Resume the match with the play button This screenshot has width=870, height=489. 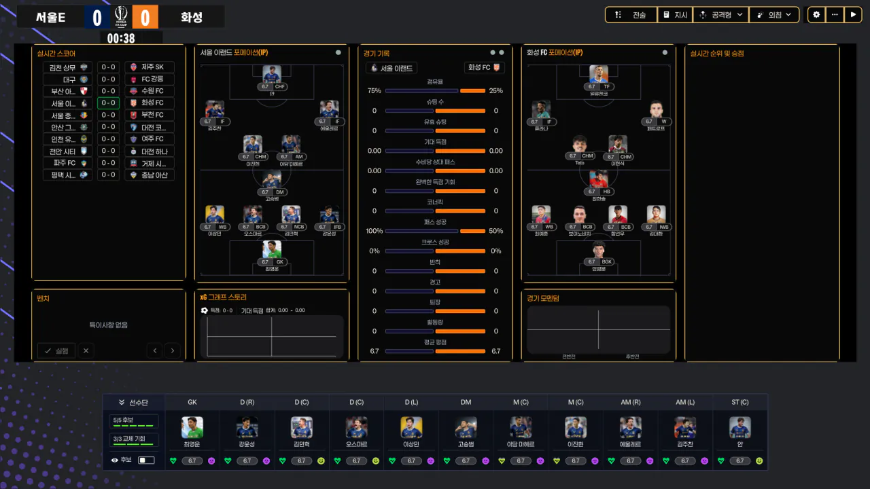[x=852, y=14]
